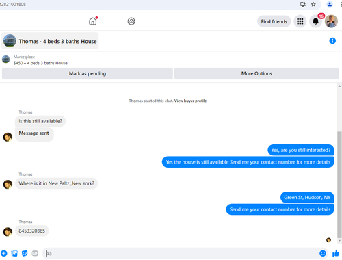Click Thomas's avatar beside the phone number
The width and height of the screenshot is (342, 260).
[8, 232]
